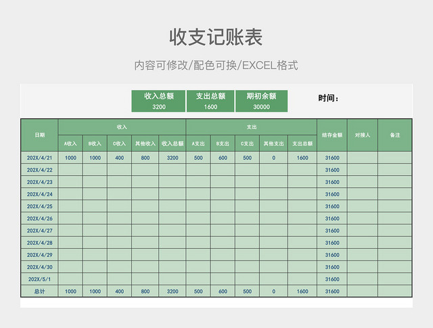Click 其他收入 value 800 in 202X/4/21 row

[x=145, y=158]
